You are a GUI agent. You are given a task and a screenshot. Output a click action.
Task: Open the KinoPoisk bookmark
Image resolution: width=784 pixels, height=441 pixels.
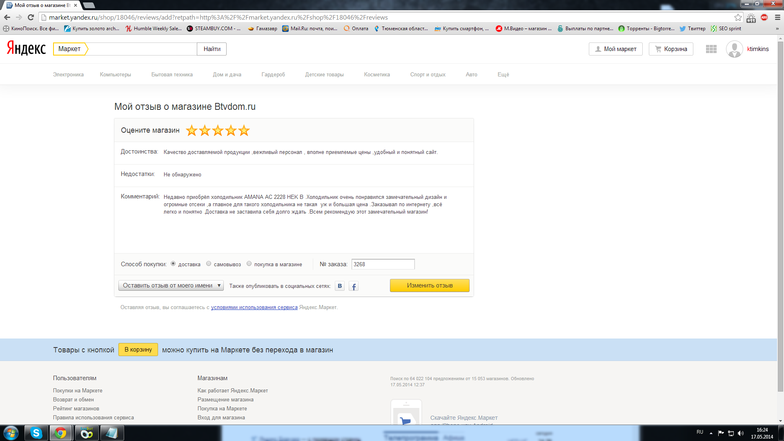tap(31, 29)
